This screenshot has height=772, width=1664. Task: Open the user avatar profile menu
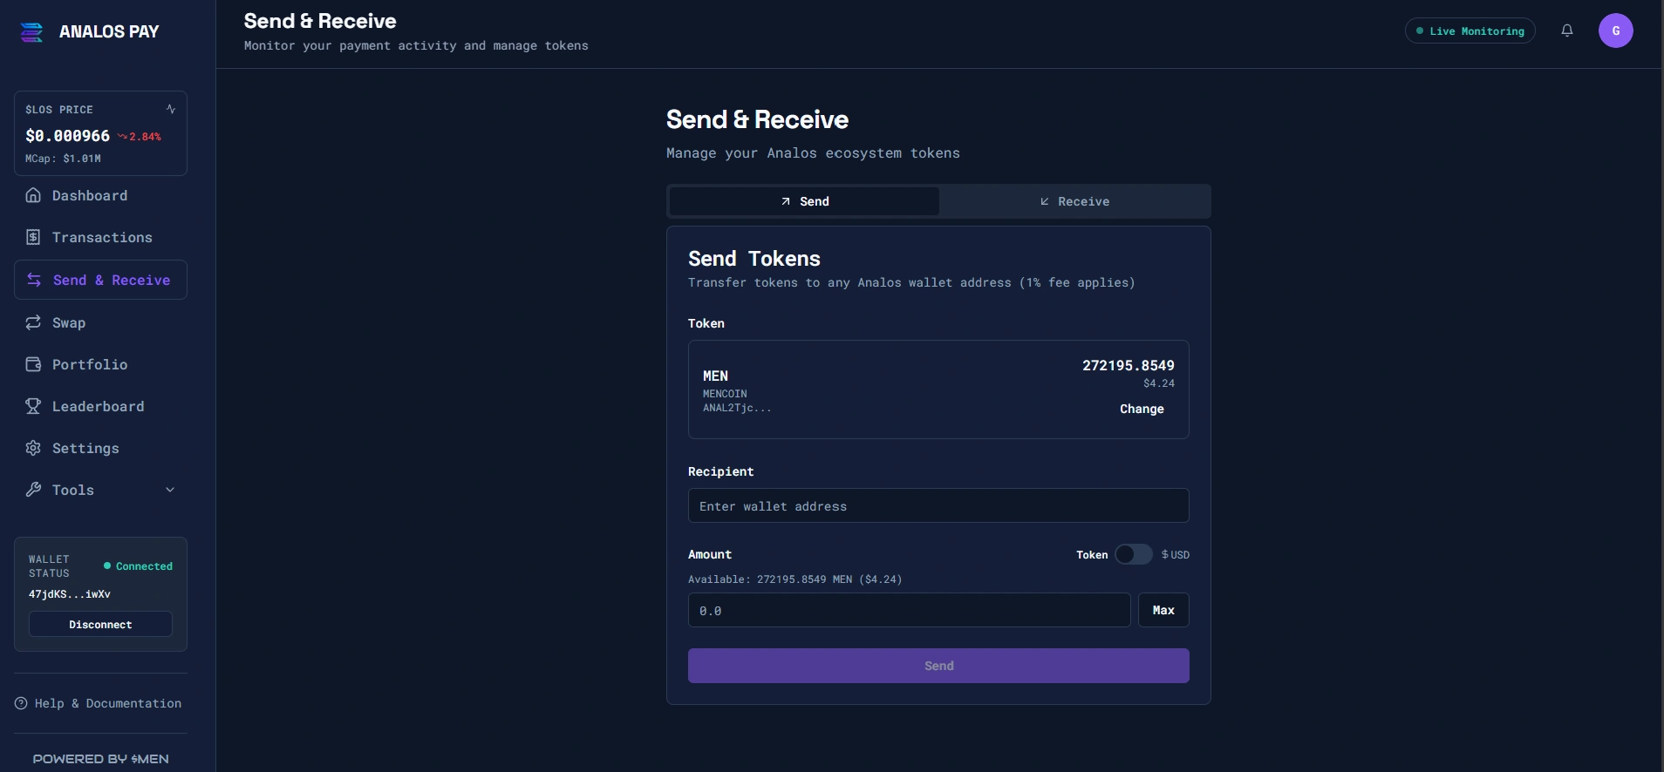coord(1615,30)
